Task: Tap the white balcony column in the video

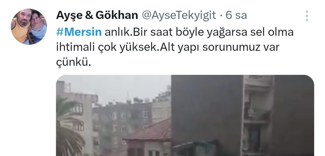Action: tap(258, 115)
